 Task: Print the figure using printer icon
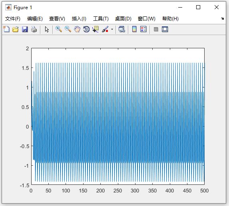pos(34,29)
